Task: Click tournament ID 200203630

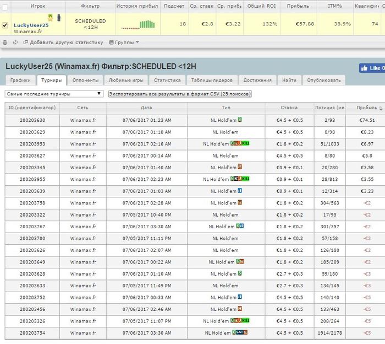Action: click(32, 120)
